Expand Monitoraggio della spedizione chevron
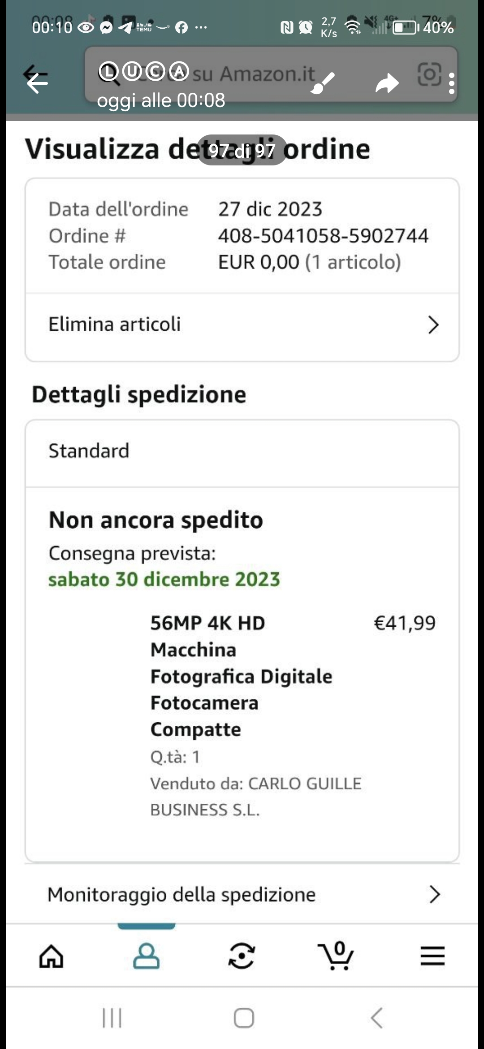 434,894
